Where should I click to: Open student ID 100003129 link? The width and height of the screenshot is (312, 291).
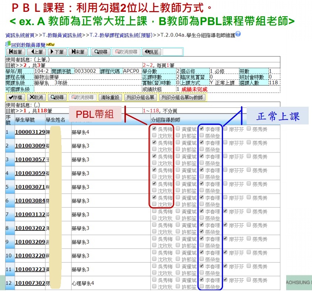coord(30,132)
